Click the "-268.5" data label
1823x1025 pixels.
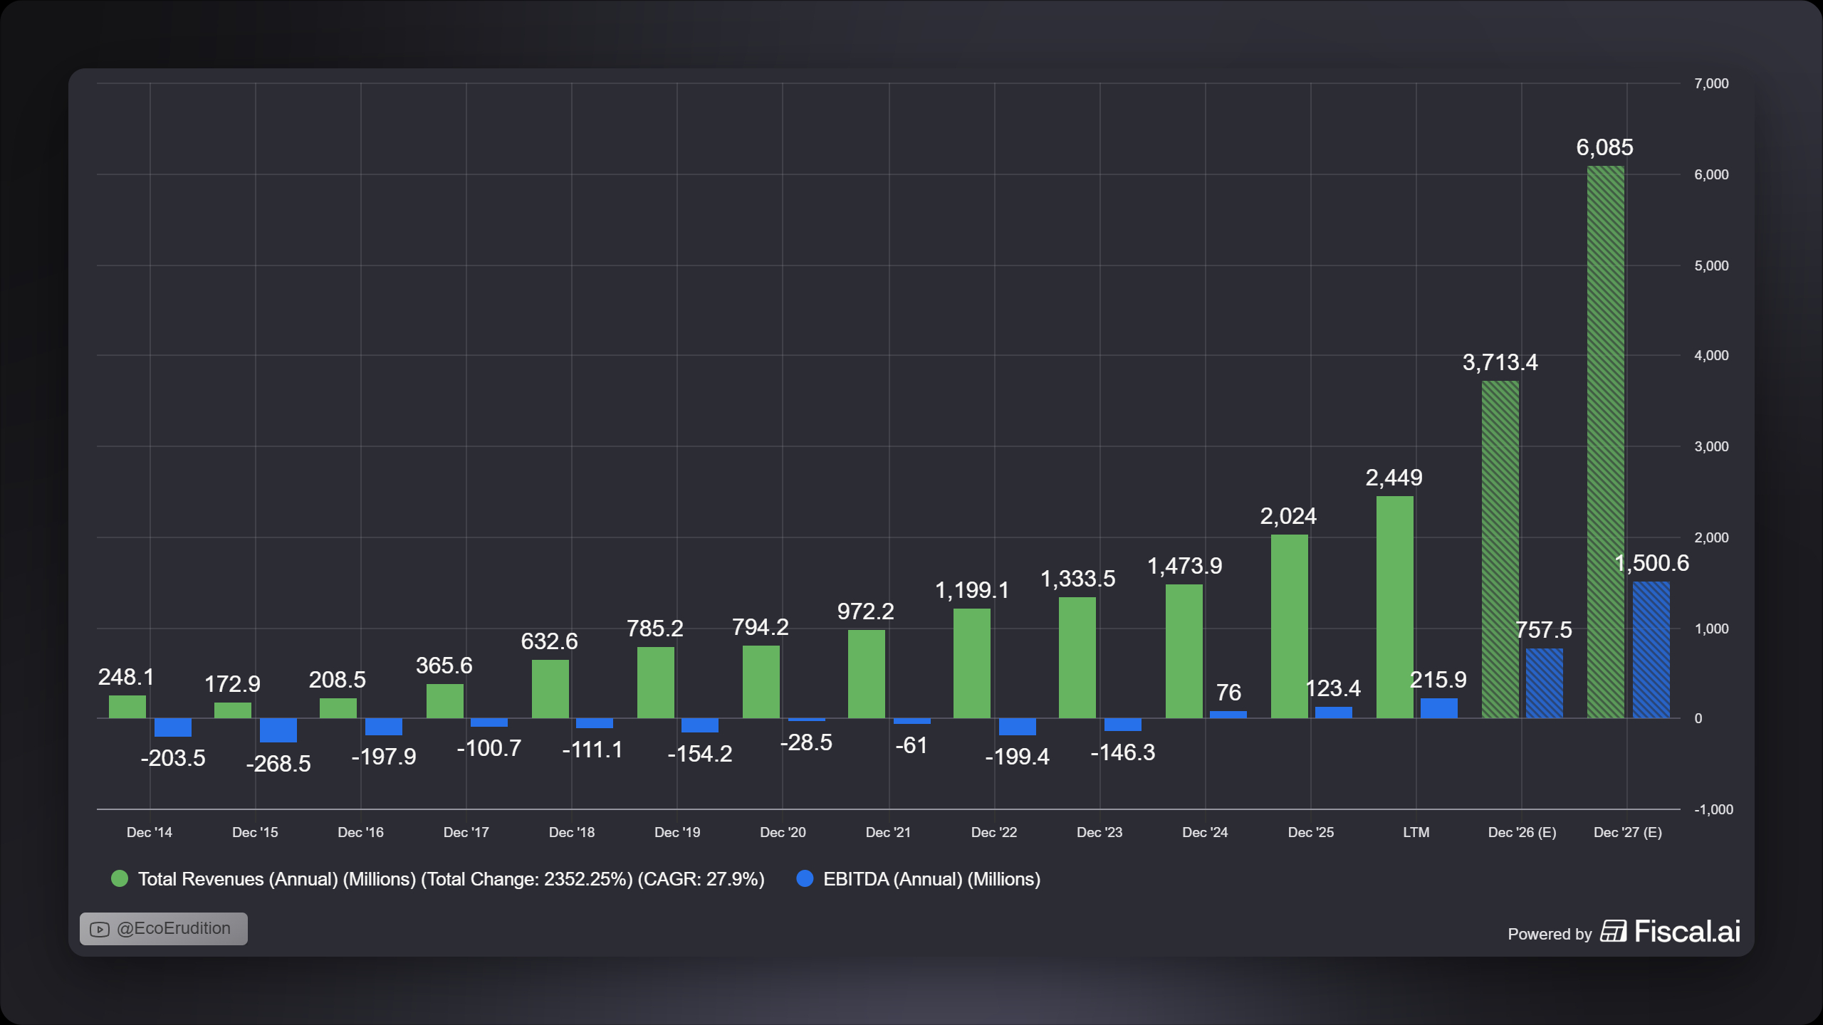278,764
